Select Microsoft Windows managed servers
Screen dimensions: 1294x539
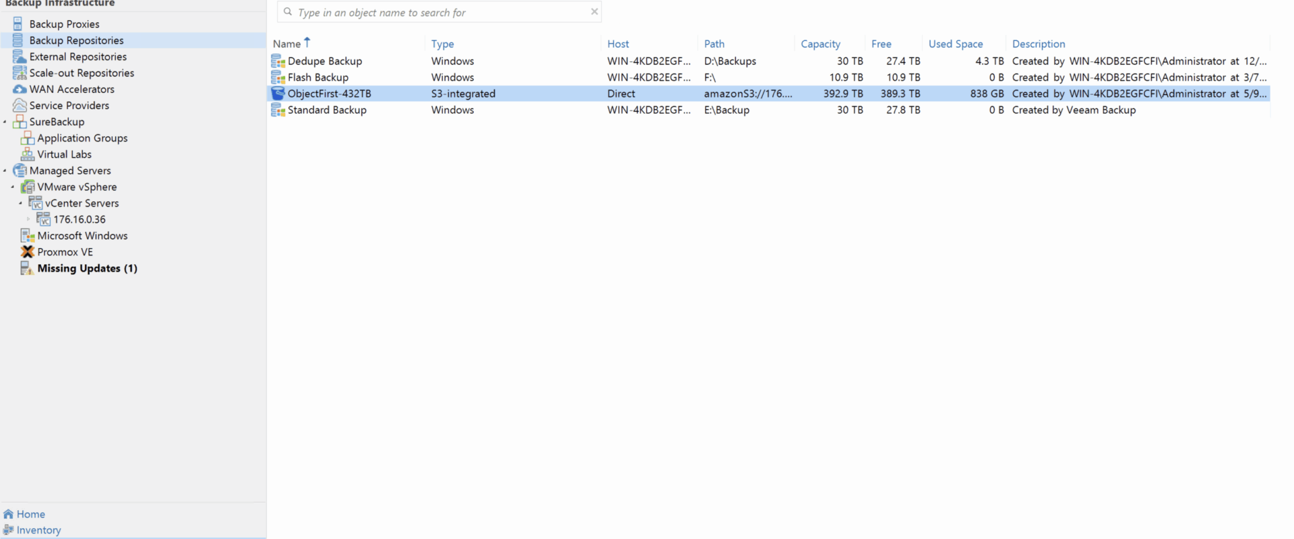[83, 236]
